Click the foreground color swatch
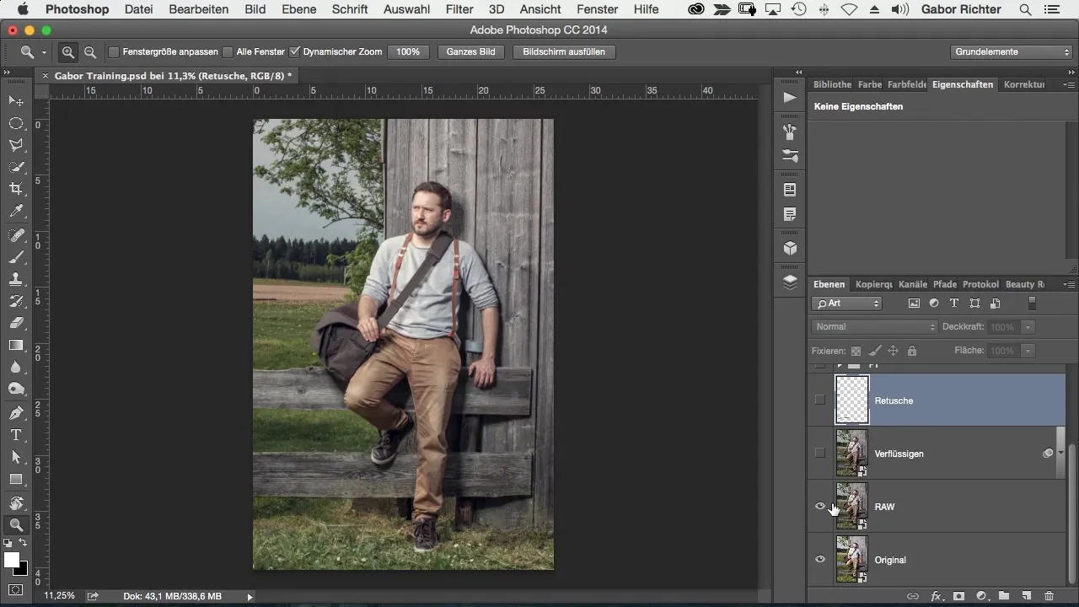This screenshot has width=1079, height=607. (12, 561)
